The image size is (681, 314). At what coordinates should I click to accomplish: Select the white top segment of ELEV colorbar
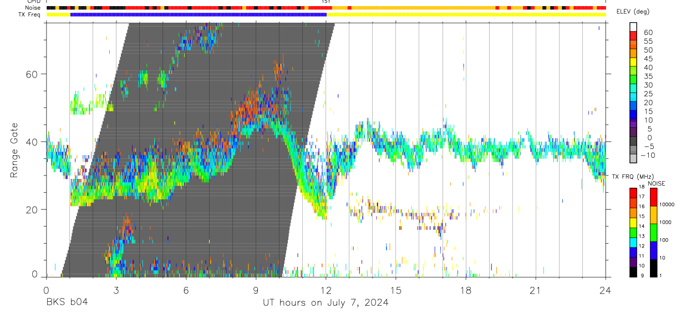633,27
